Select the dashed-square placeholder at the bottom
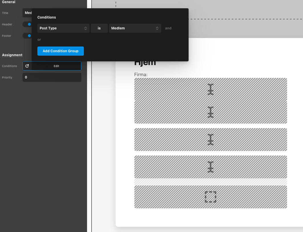 click(211, 197)
